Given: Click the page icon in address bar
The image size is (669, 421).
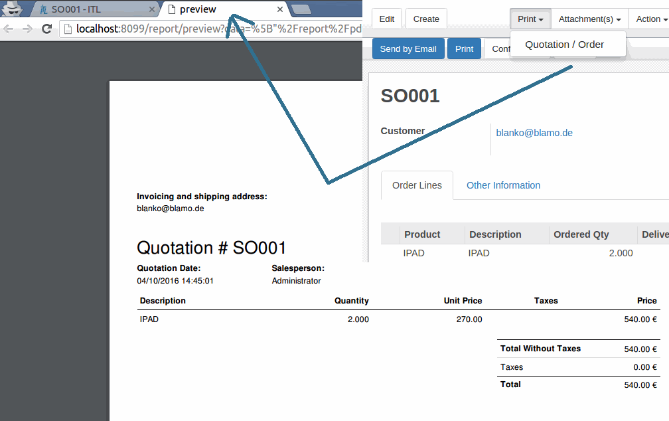Looking at the screenshot, I should (x=67, y=29).
